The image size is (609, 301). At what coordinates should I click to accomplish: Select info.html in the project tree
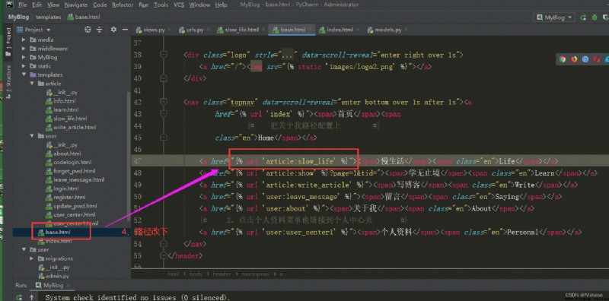pos(65,101)
